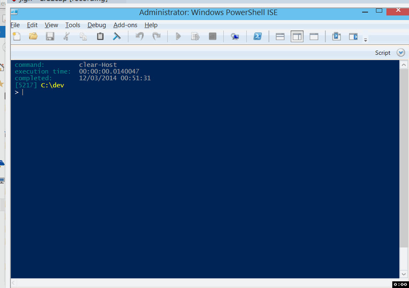Viewport: 409px width, 288px height.
Task: Click the [5217] history number
Action: 26,85
